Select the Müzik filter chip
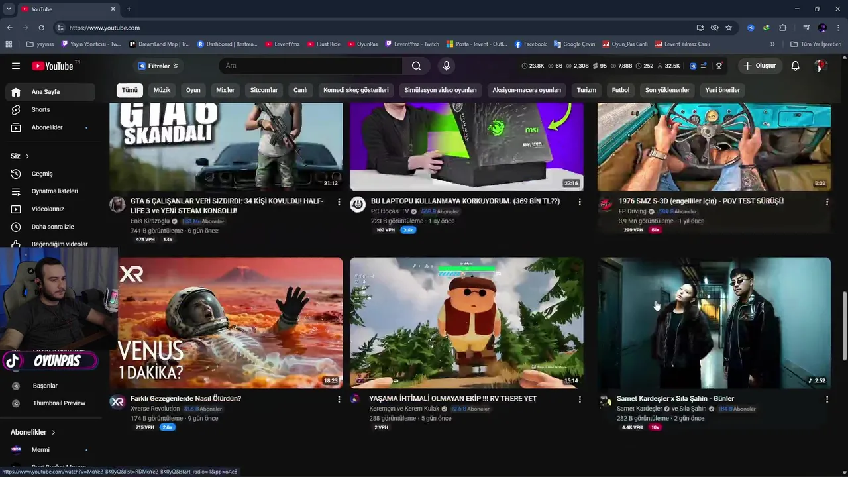The height and width of the screenshot is (477, 848). pos(162,90)
